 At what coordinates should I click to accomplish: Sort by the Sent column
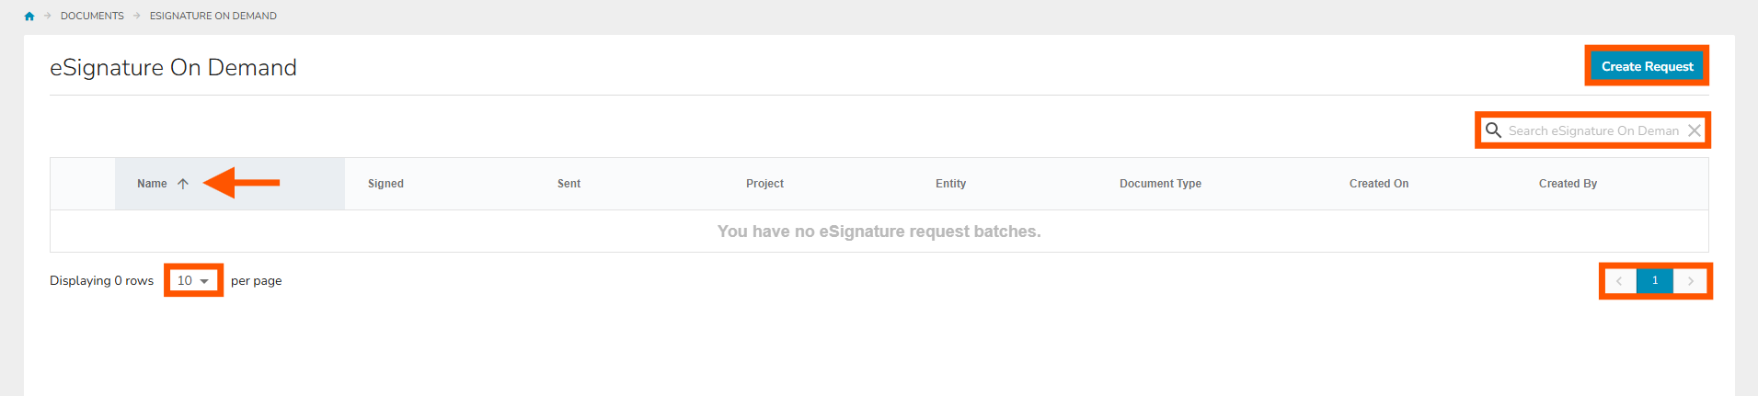coord(569,184)
